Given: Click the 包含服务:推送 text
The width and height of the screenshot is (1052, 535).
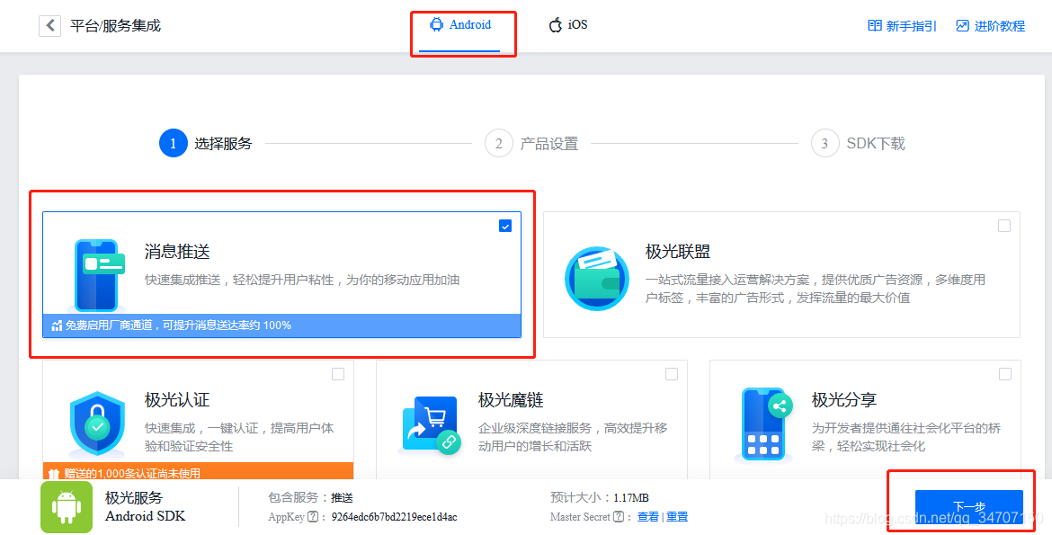Looking at the screenshot, I should (x=310, y=497).
